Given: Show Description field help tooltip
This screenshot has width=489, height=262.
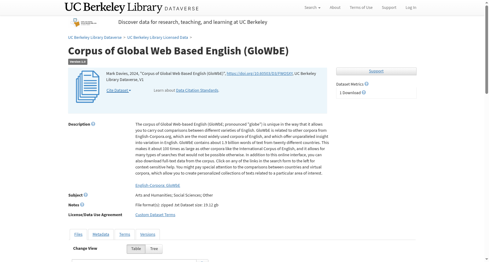Looking at the screenshot, I should pos(93,124).
